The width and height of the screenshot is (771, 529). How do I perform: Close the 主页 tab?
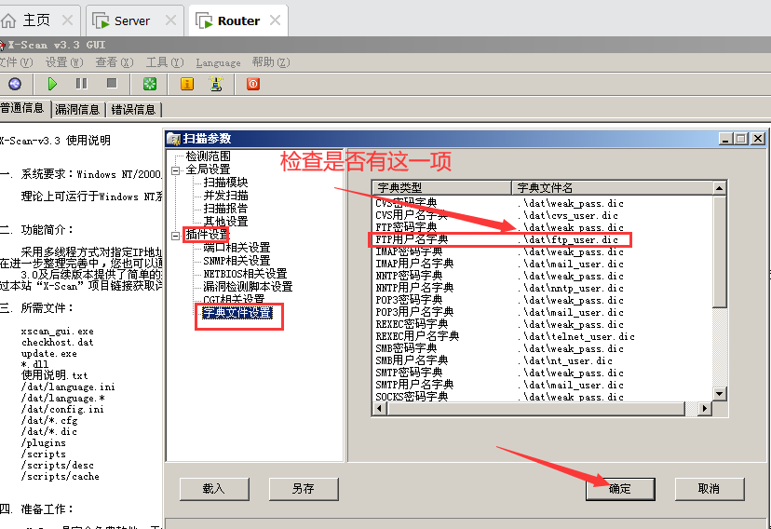(67, 20)
